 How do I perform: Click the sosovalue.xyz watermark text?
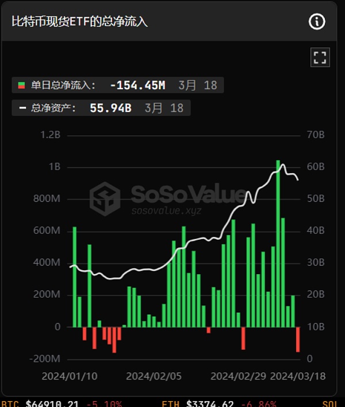pyautogui.click(x=166, y=210)
